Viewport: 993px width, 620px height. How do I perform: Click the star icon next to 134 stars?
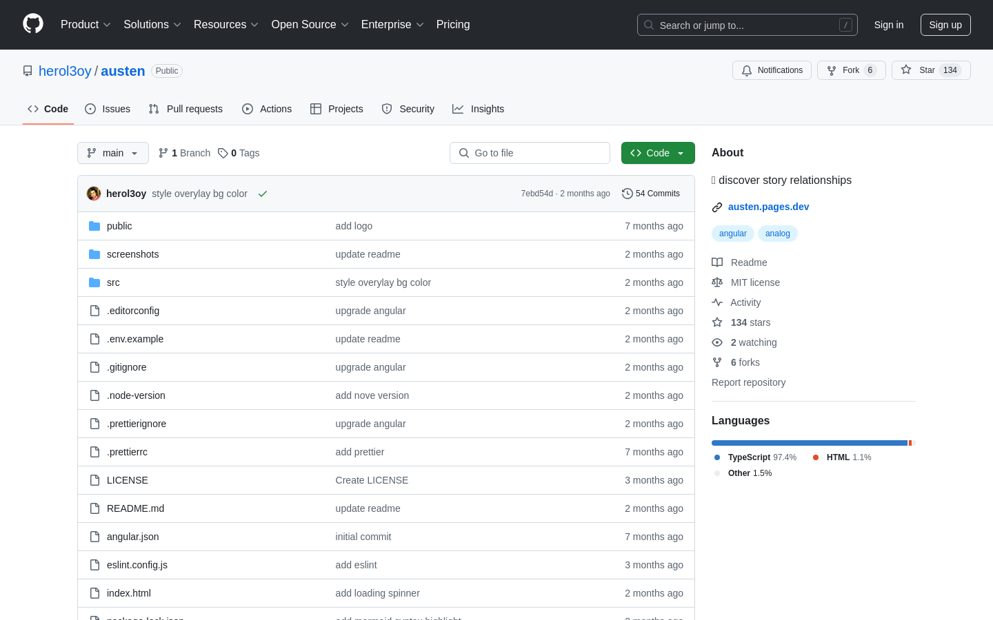[717, 322]
